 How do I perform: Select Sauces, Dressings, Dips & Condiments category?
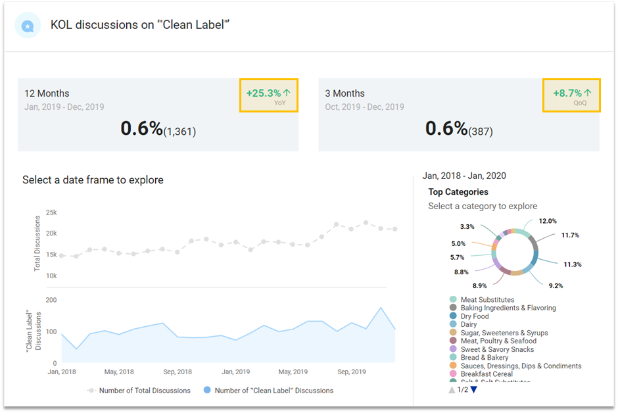(520, 366)
